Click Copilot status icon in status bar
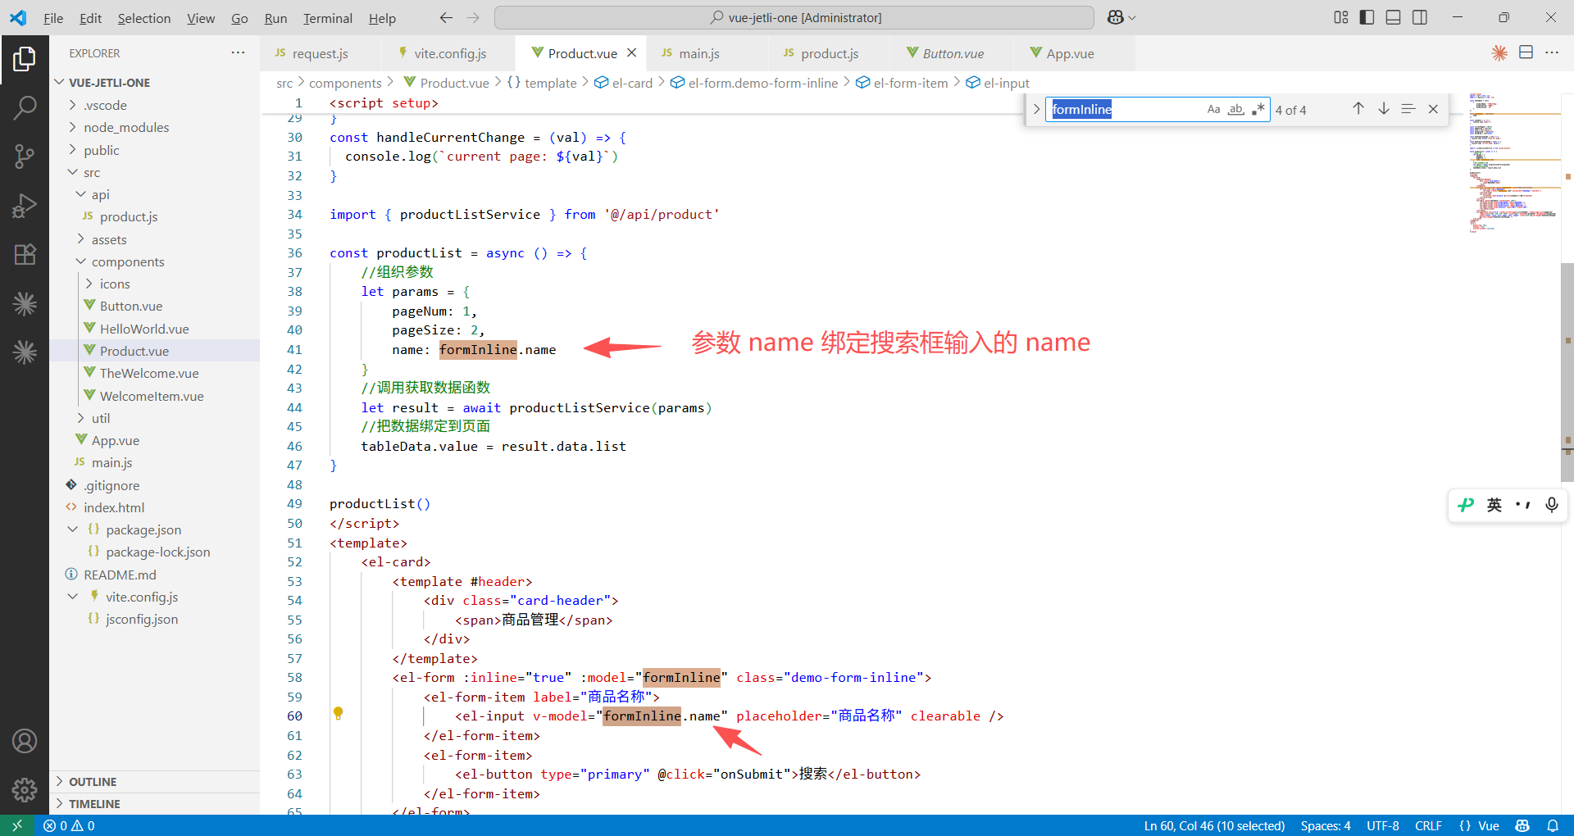 [x=1522, y=825]
